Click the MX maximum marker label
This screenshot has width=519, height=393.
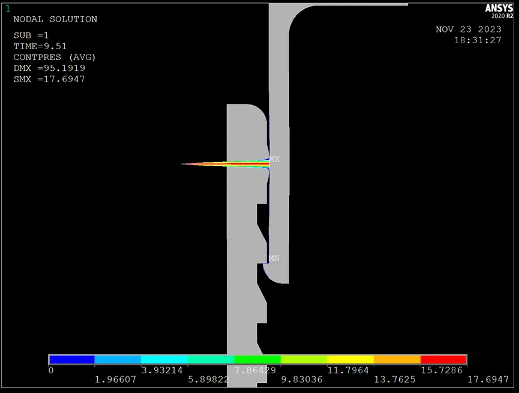click(x=274, y=159)
